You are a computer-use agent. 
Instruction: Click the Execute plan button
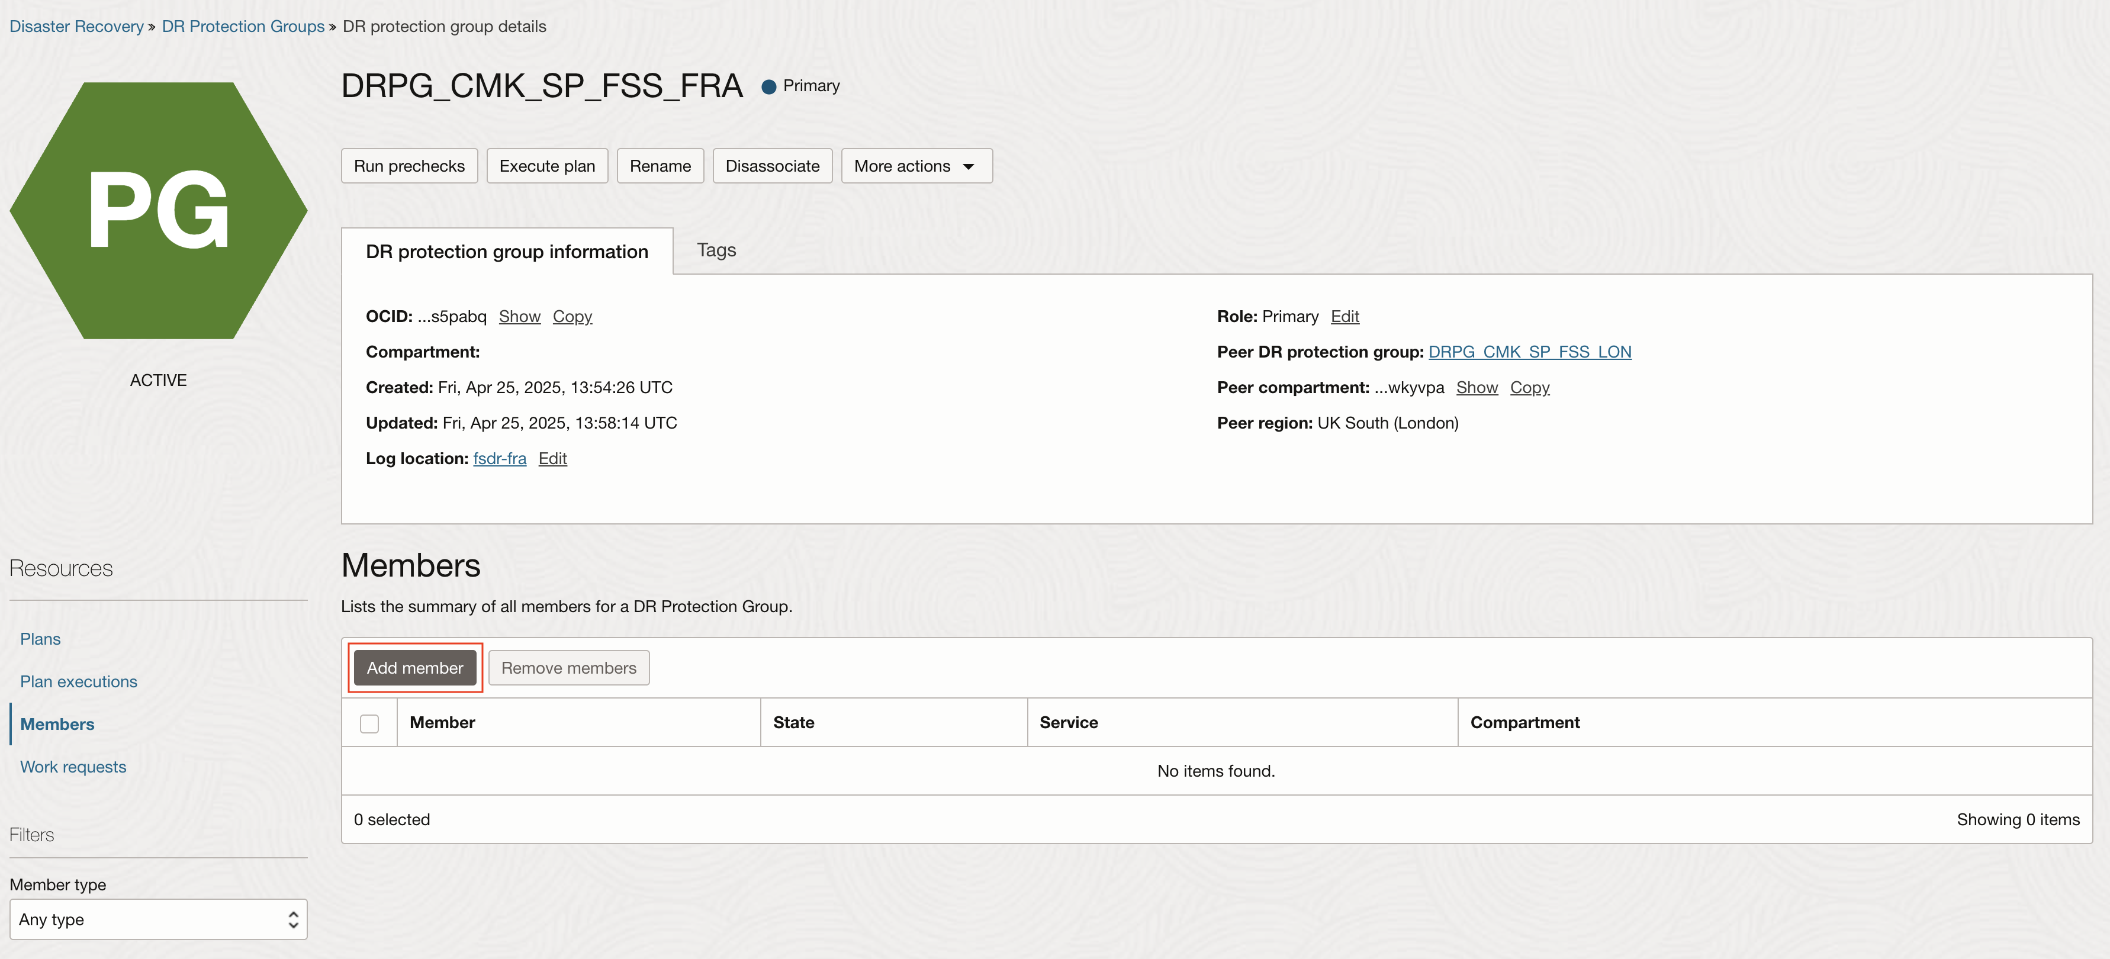coord(546,166)
